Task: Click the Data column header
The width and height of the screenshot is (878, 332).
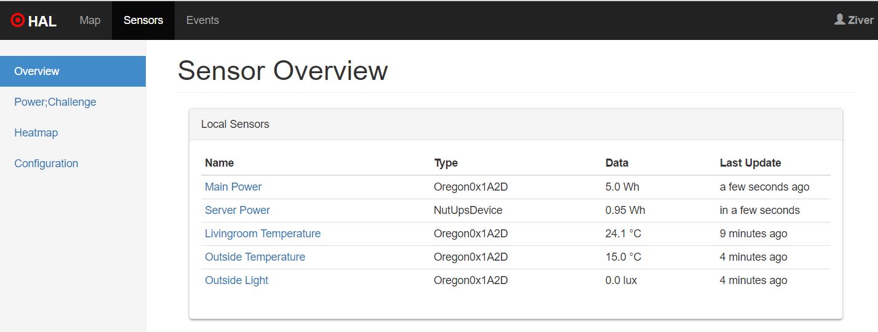Action: (x=617, y=163)
